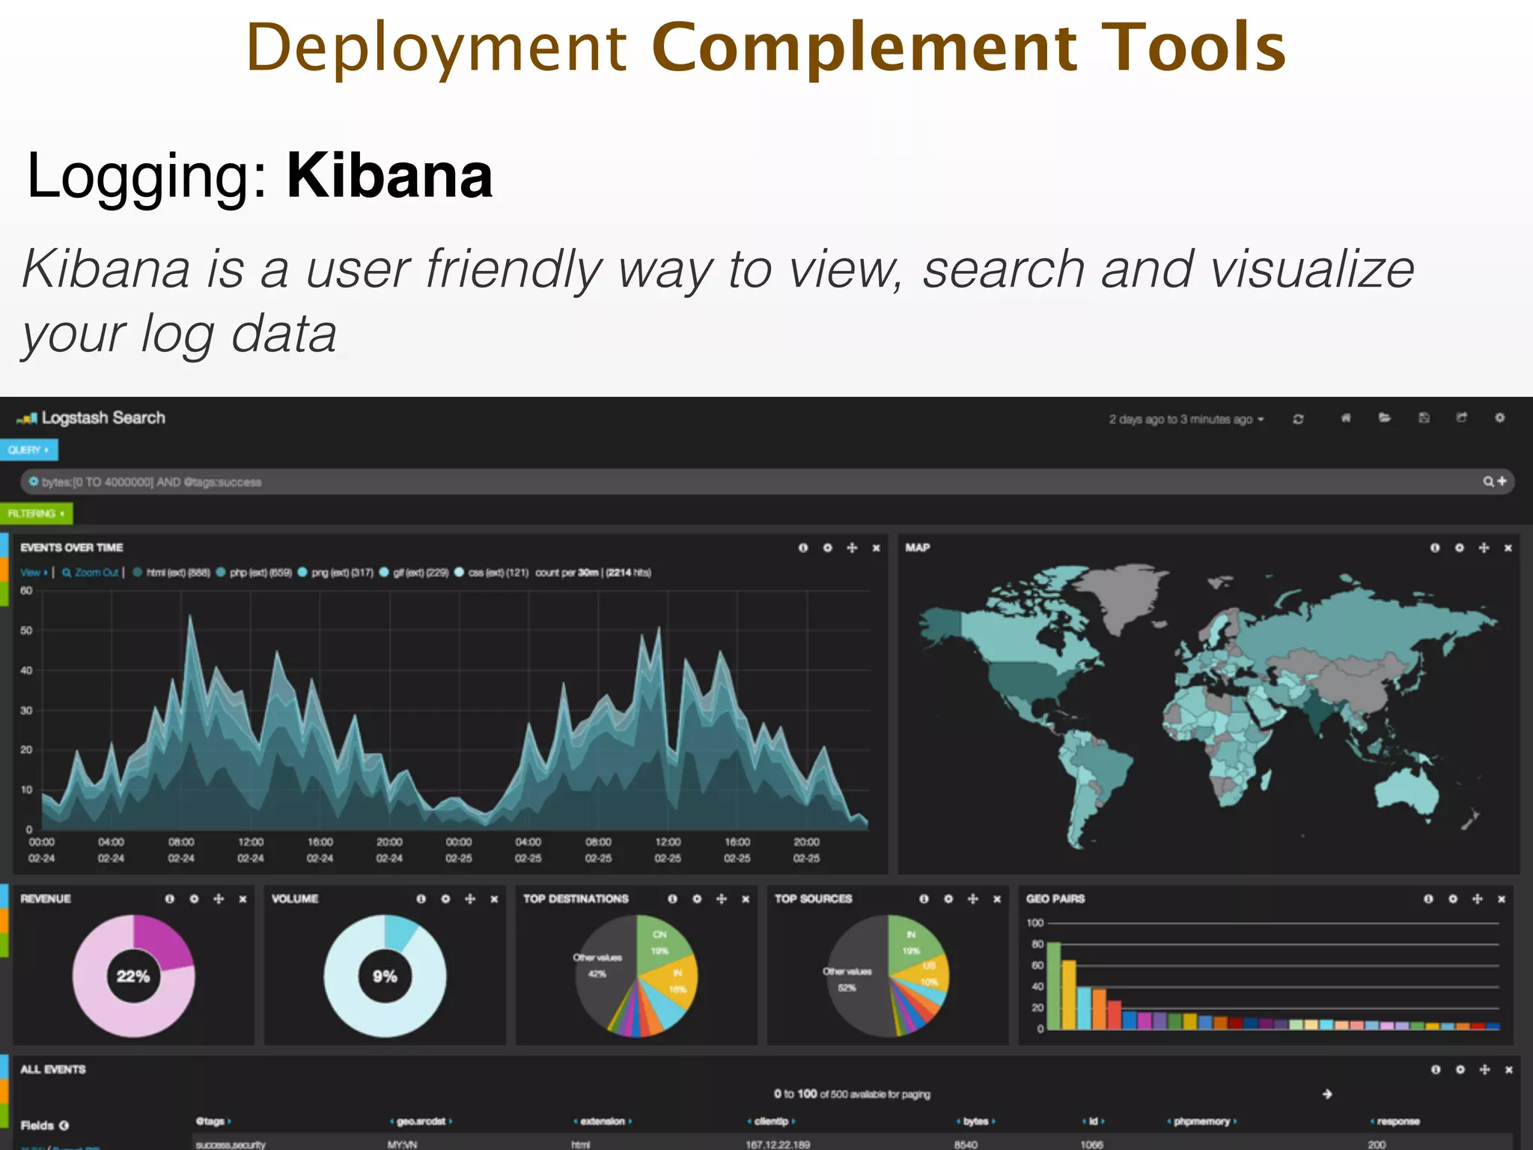Image resolution: width=1533 pixels, height=1150 pixels.
Task: Close the Top Destinations panel
Action: click(746, 899)
